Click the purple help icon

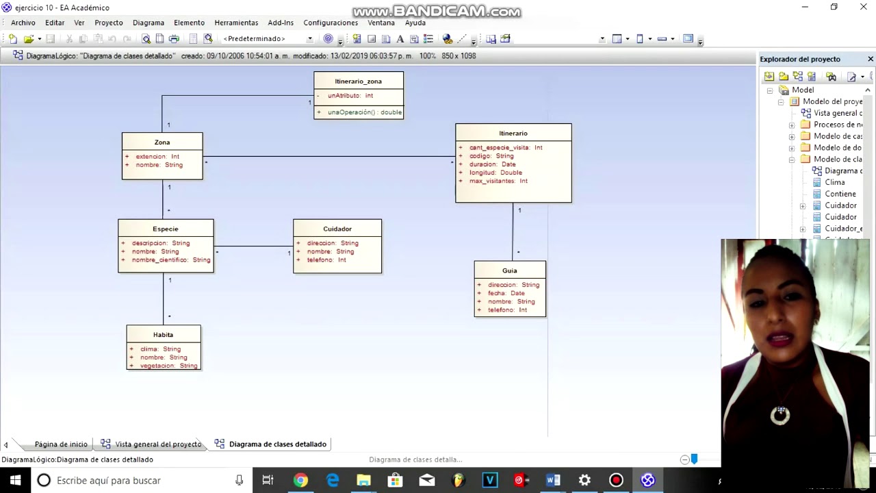click(x=328, y=39)
